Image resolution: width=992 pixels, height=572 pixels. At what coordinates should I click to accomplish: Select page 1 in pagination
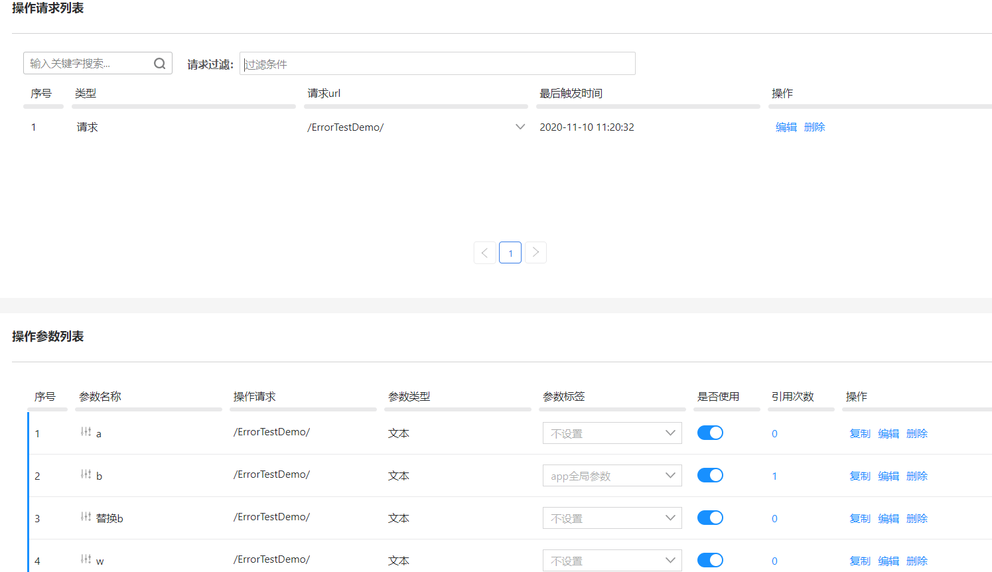510,253
